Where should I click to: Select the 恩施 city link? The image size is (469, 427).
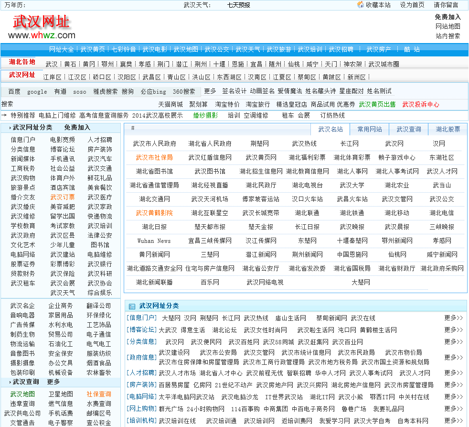238,64
